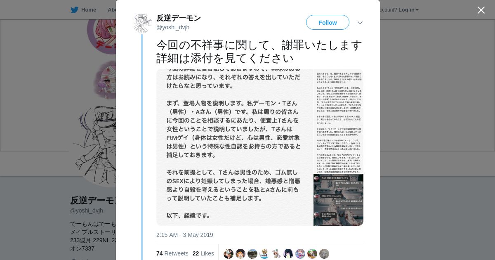Open the lower right chat screenshot image

[338, 200]
